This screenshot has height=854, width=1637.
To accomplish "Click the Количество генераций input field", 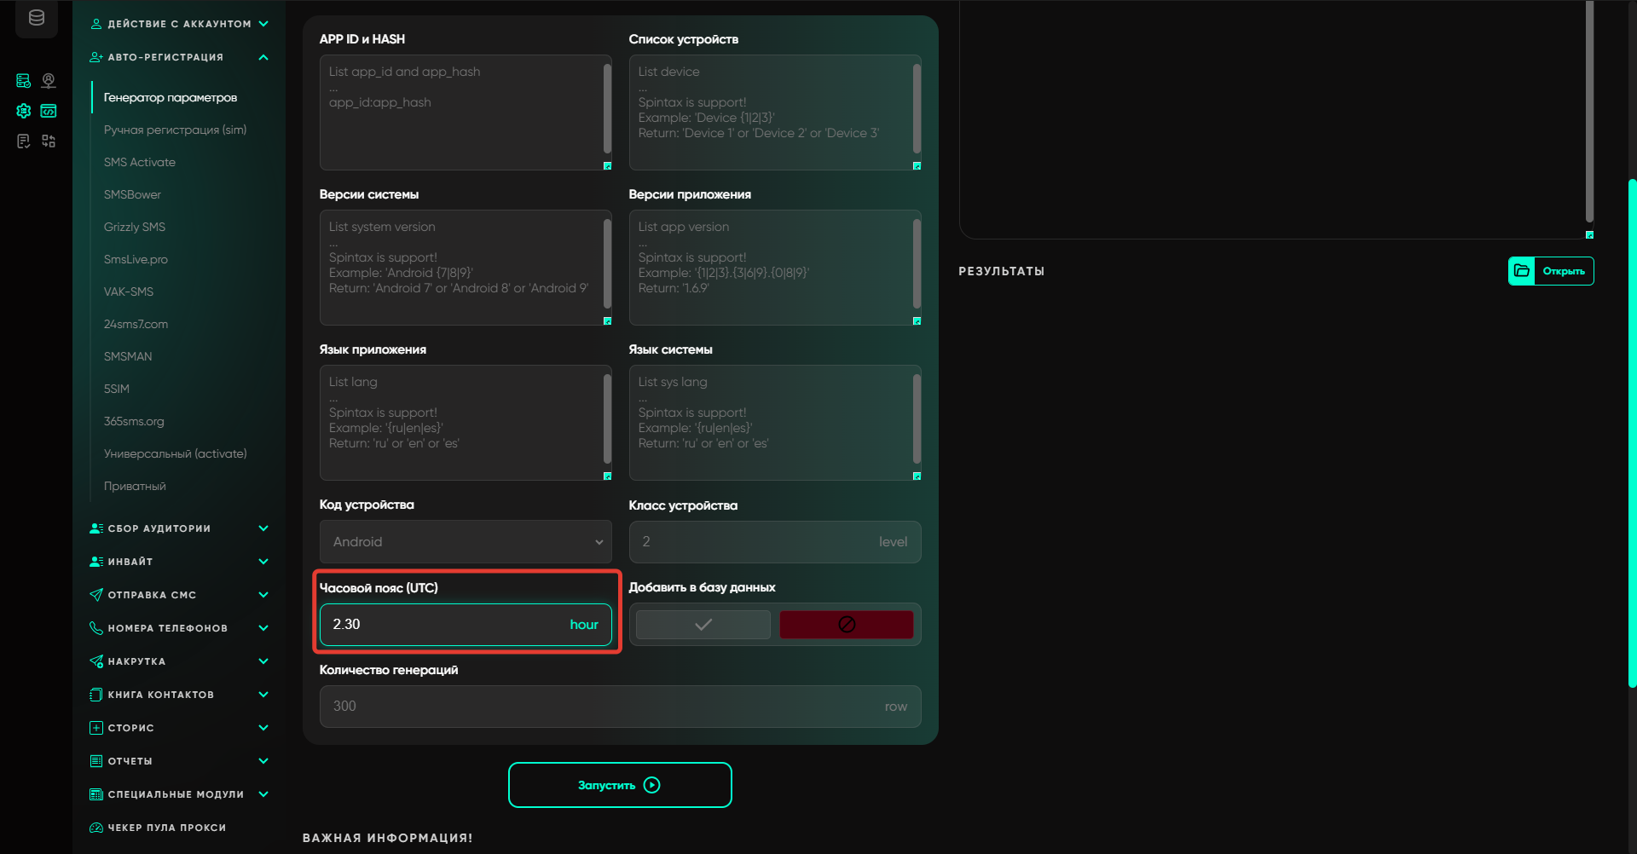I will point(605,707).
